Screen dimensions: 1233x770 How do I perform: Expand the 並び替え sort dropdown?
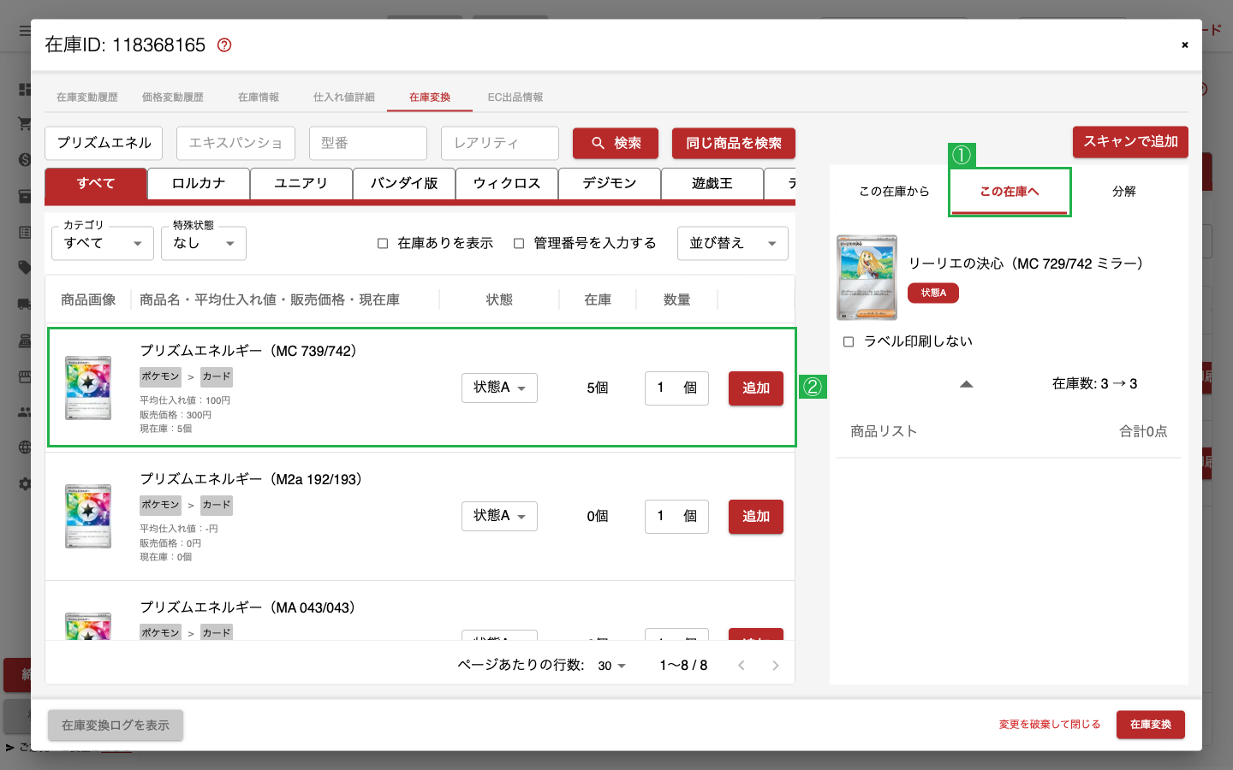pos(733,244)
